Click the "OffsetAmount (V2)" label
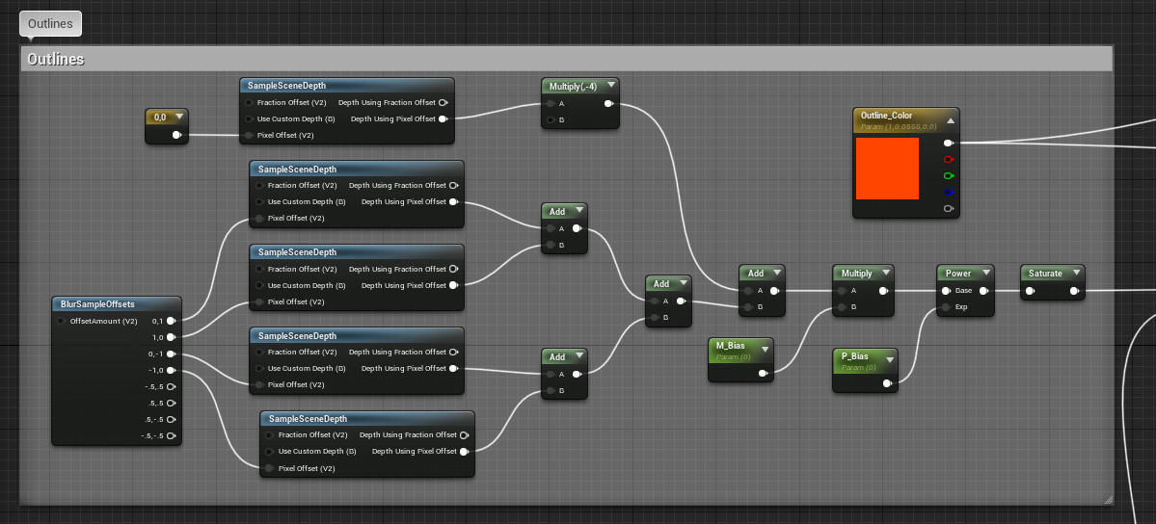Viewport: 1156px width, 524px height. click(104, 322)
